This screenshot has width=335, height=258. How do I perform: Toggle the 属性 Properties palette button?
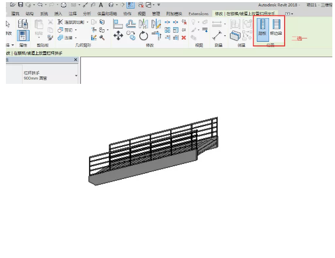pos(23,35)
